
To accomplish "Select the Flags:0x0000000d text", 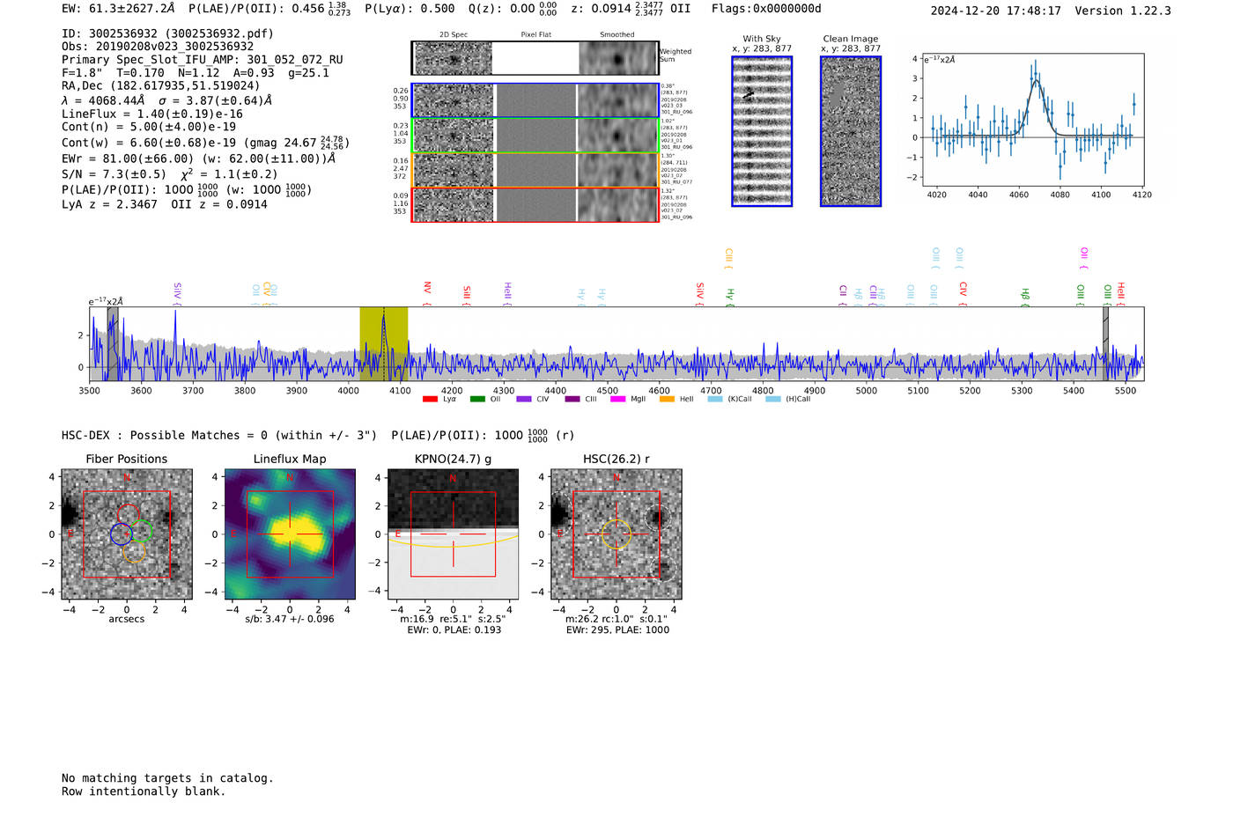I will 766,9.
